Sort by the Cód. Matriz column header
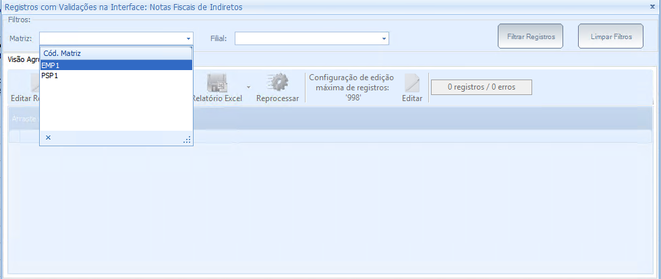This screenshot has width=661, height=279. coord(116,53)
